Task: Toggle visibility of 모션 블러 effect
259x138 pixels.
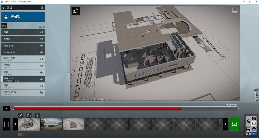Action: click(42, 46)
